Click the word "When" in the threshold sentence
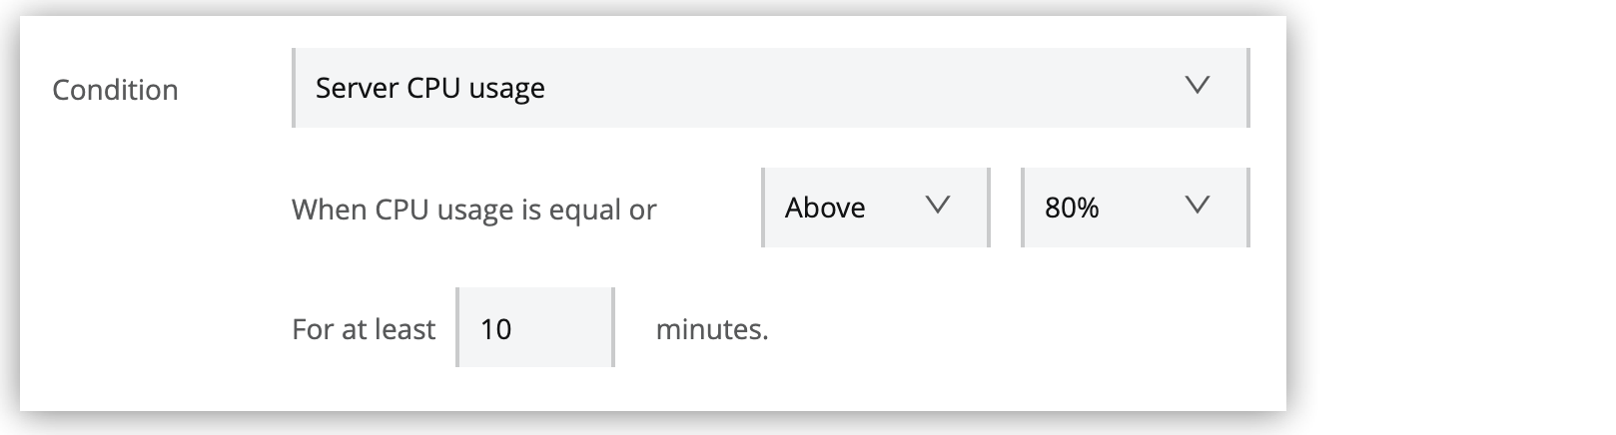This screenshot has width=1616, height=435. pos(330,210)
